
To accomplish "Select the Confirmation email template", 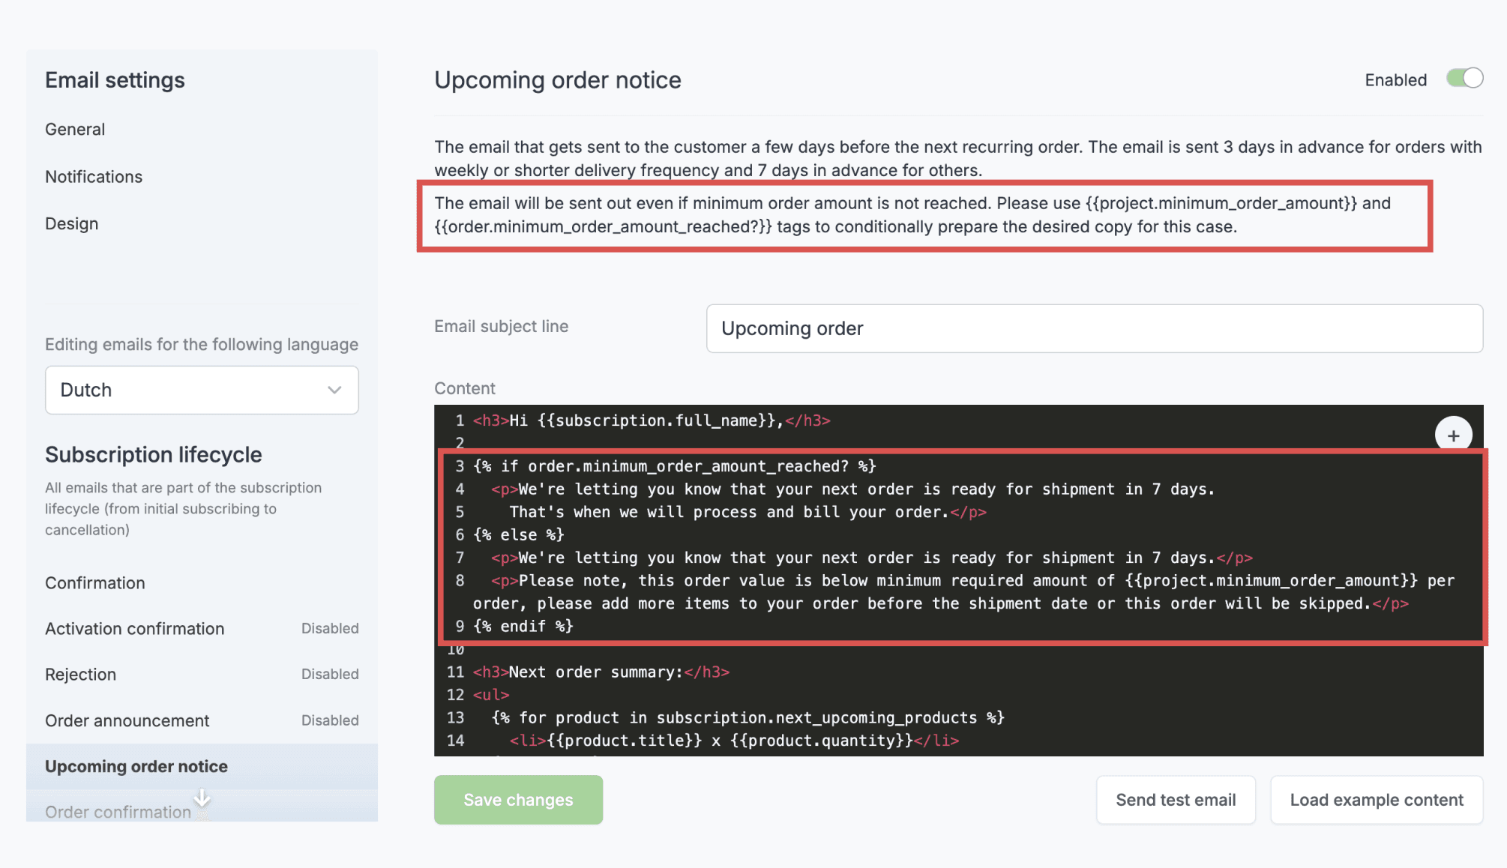I will [95, 582].
